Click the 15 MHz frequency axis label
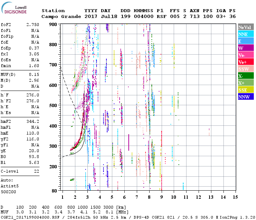 (x=235, y=197)
